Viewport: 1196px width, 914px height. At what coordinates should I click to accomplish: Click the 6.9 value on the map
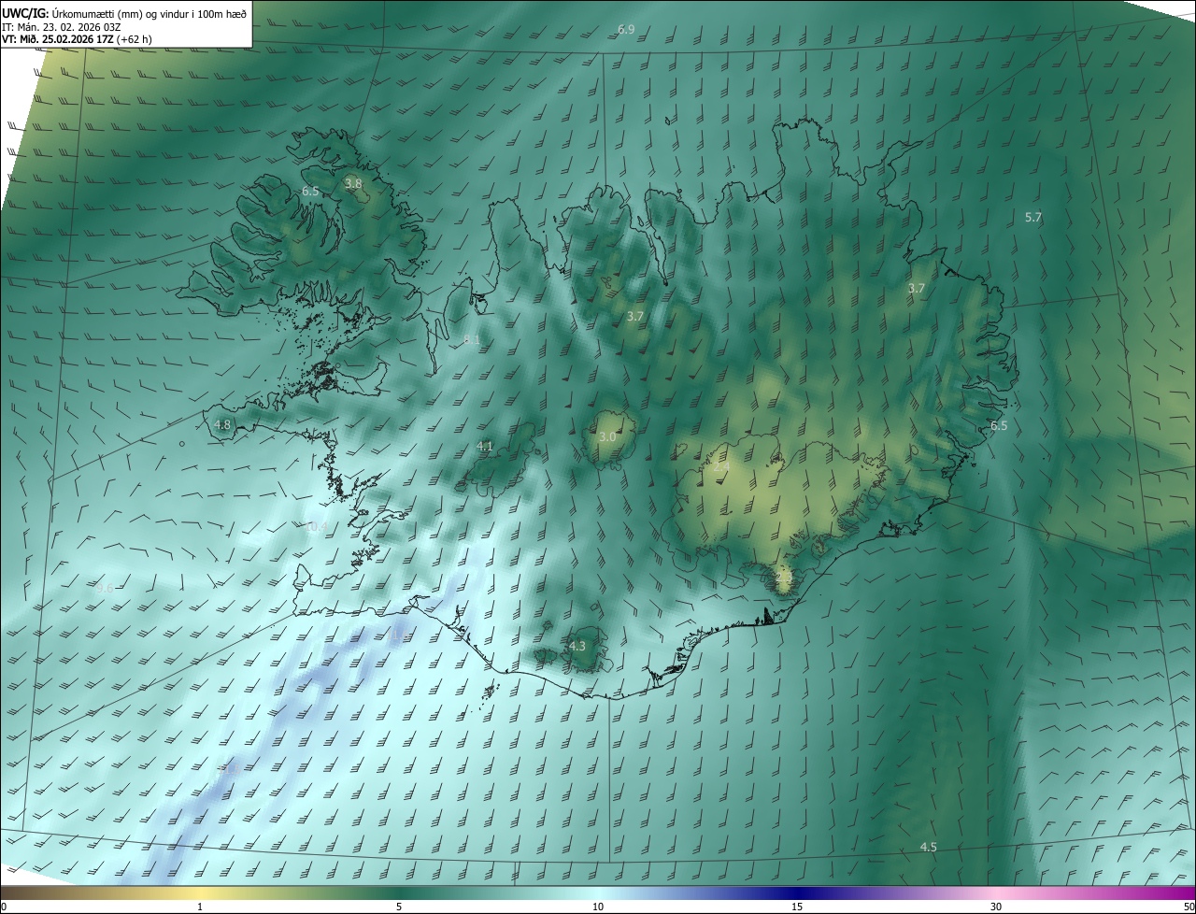(x=626, y=30)
